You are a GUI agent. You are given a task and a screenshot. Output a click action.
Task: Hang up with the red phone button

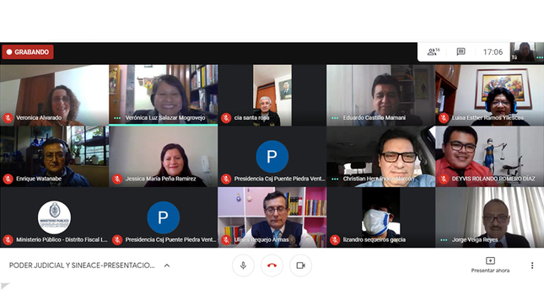[272, 266]
